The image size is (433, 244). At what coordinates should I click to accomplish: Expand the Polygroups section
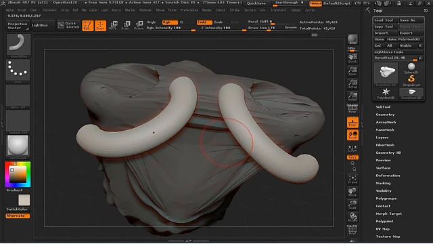click(x=386, y=199)
